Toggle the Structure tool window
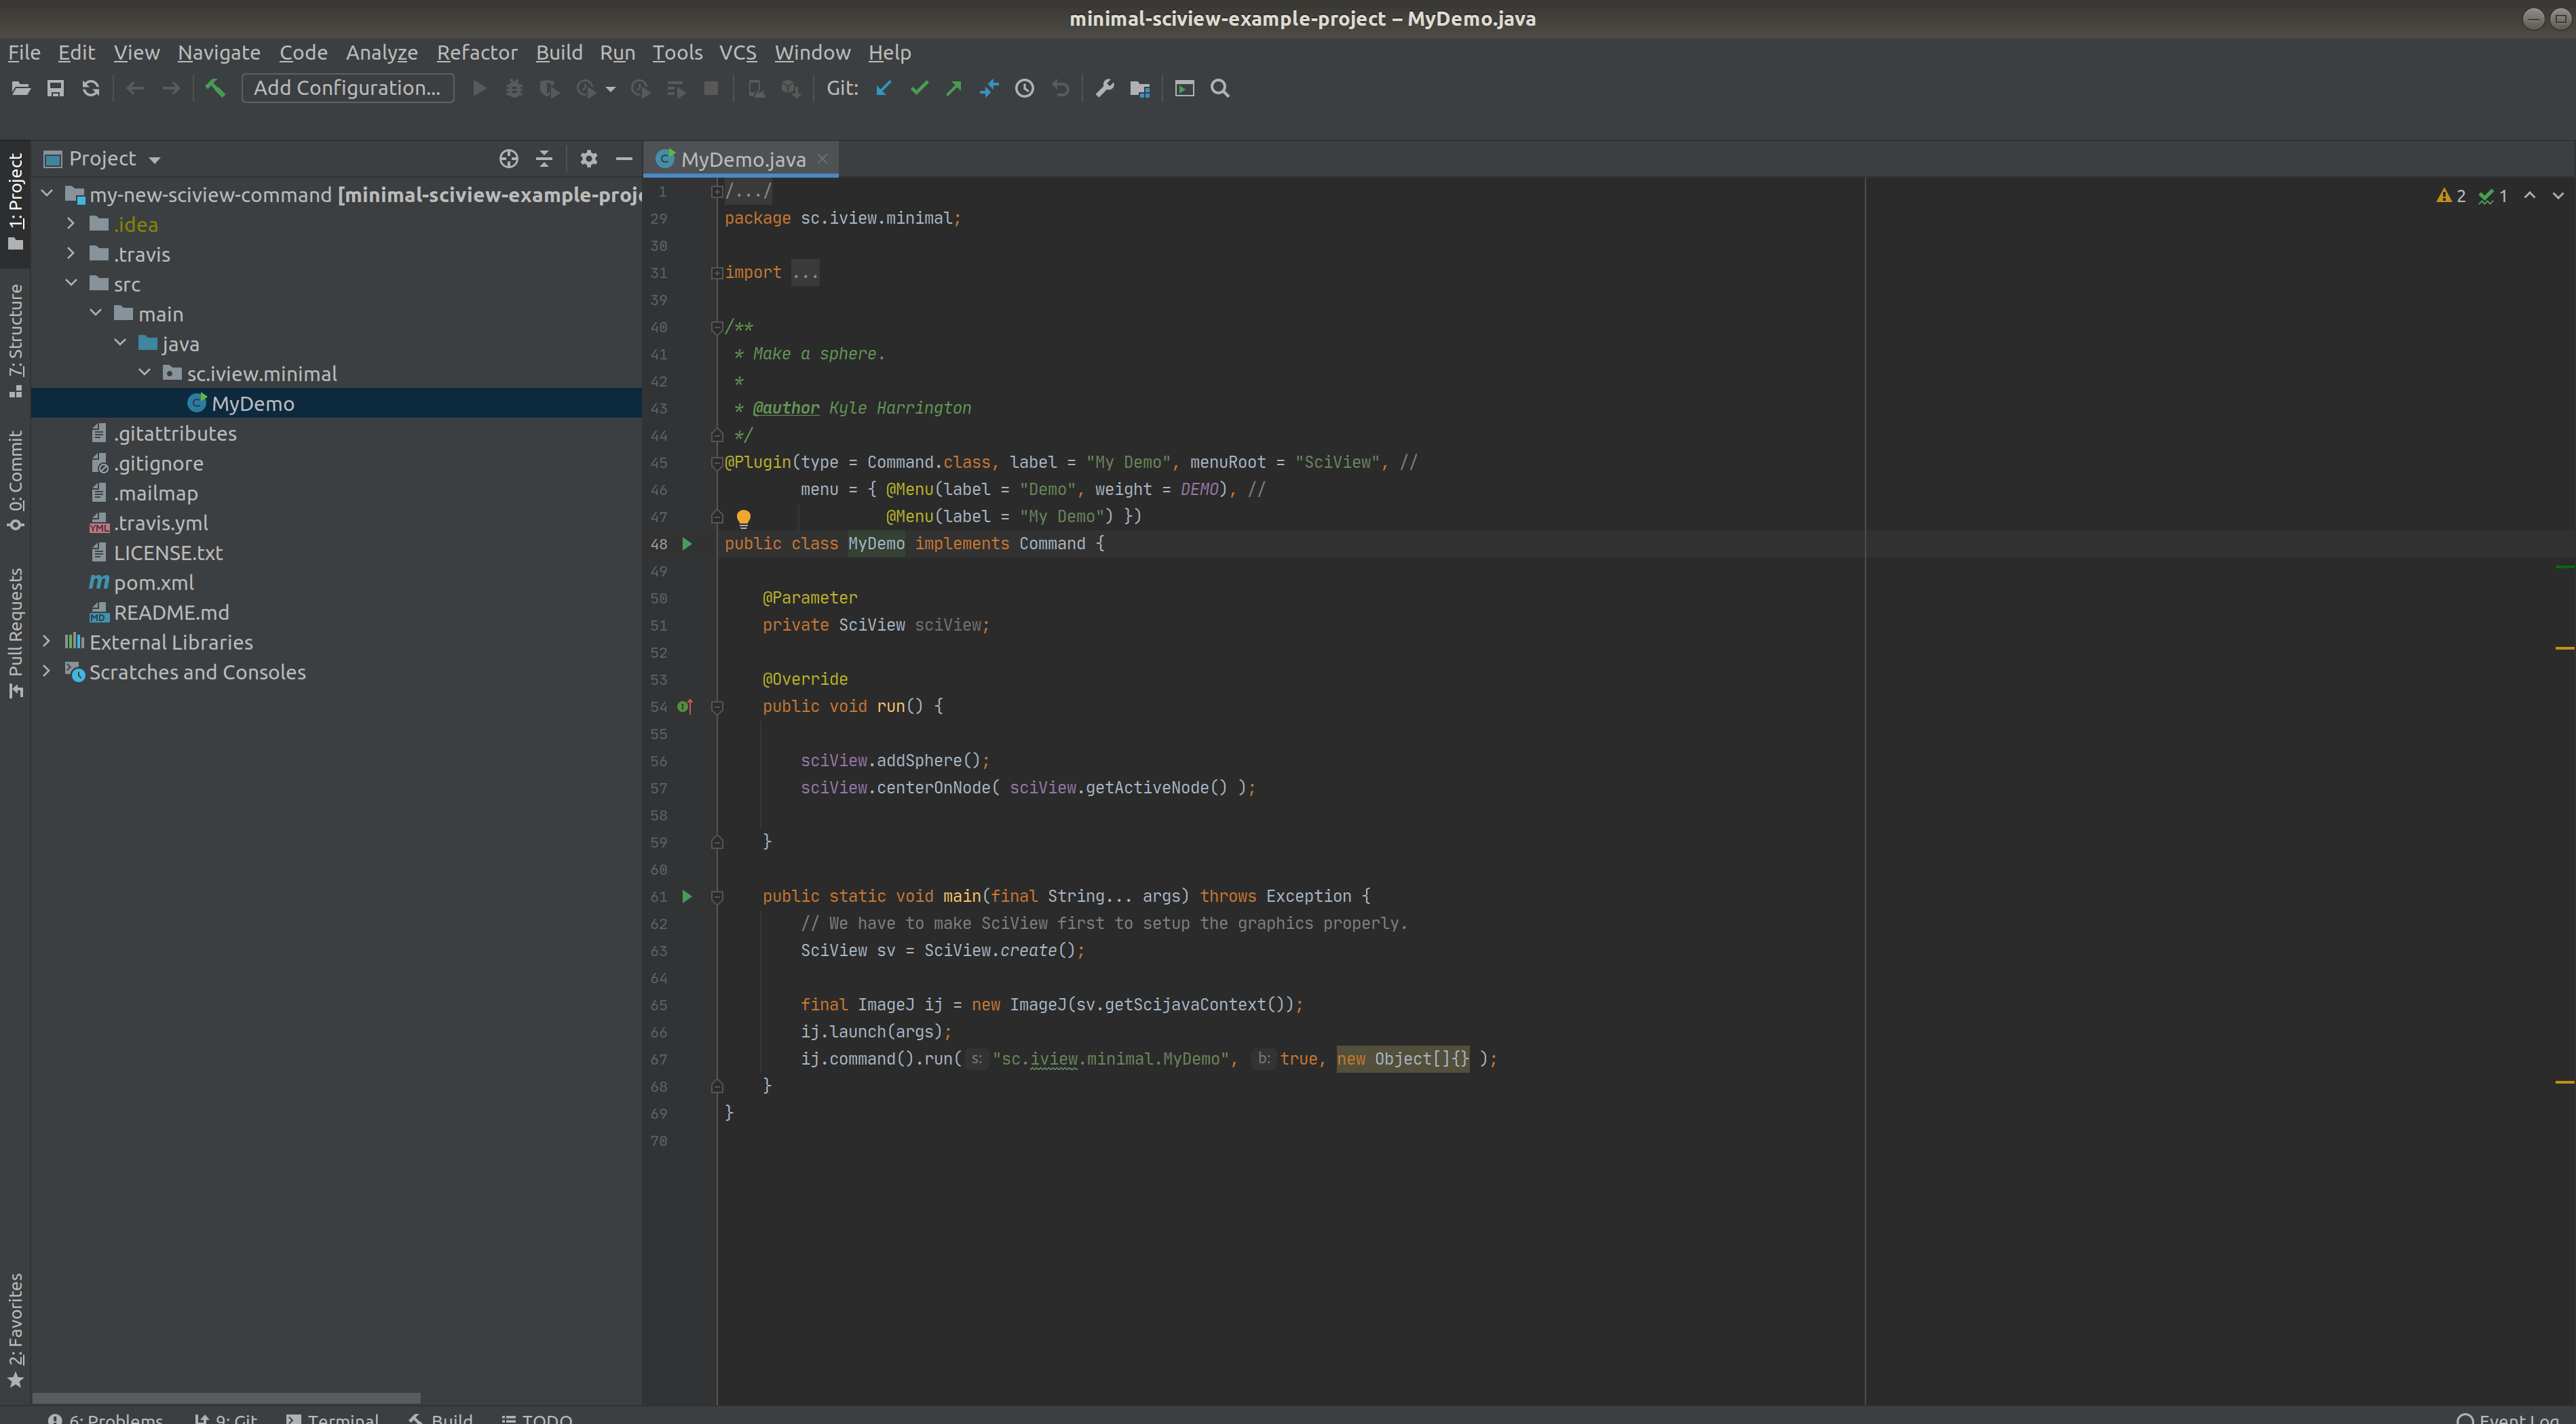 [x=15, y=341]
